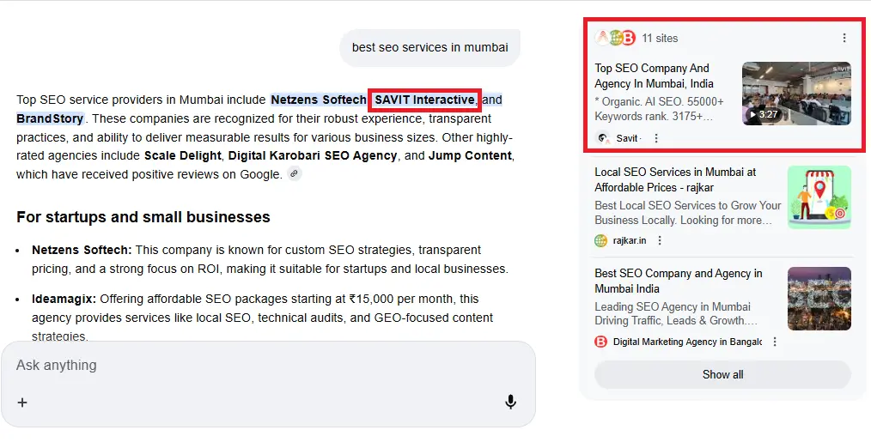
Task: Click the rajkar.in site favicon
Action: 601,240
